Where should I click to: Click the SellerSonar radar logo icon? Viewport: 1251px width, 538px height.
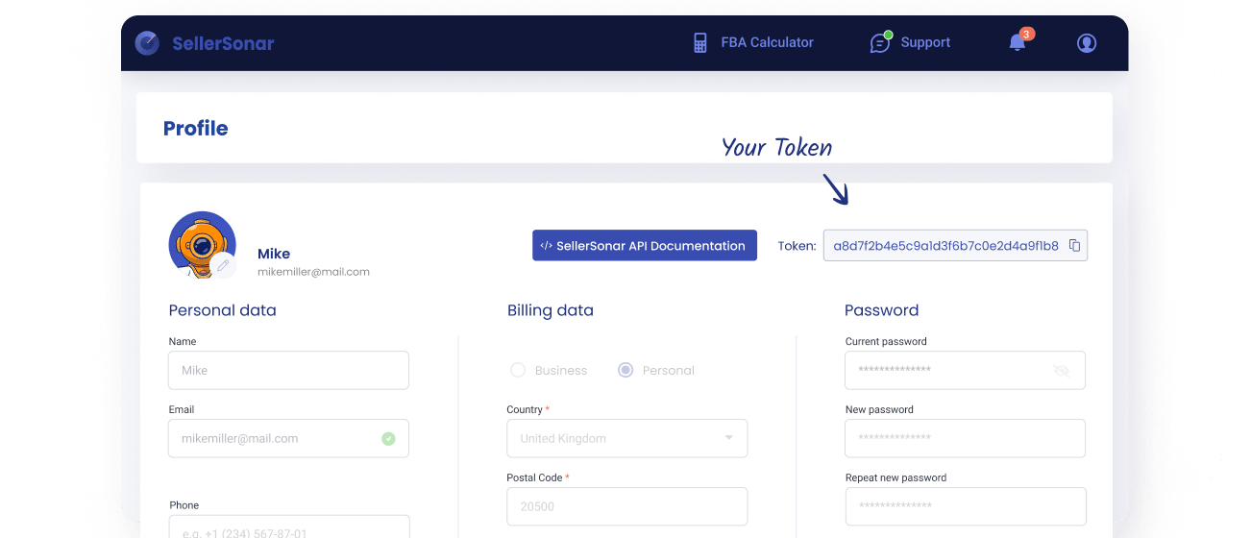tap(147, 43)
